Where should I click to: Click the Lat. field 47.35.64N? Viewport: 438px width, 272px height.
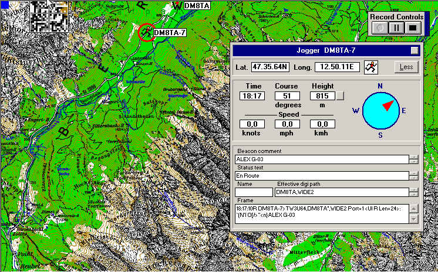click(270, 67)
